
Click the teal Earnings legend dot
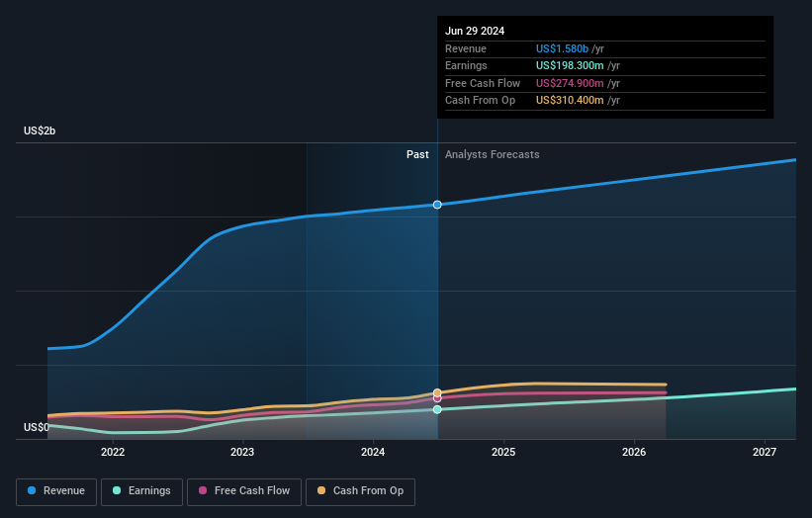tap(117, 490)
